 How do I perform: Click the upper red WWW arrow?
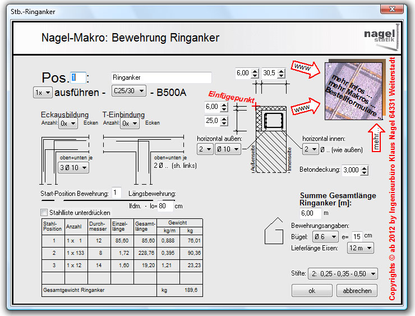[306, 69]
